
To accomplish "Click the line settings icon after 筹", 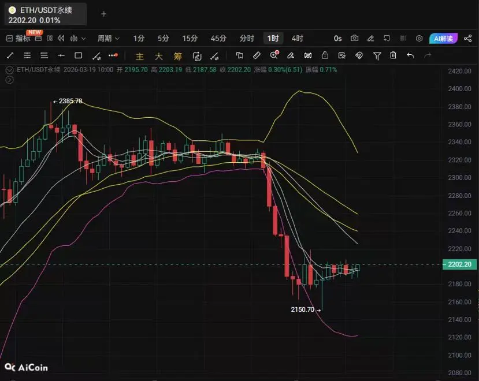I will tap(214, 56).
